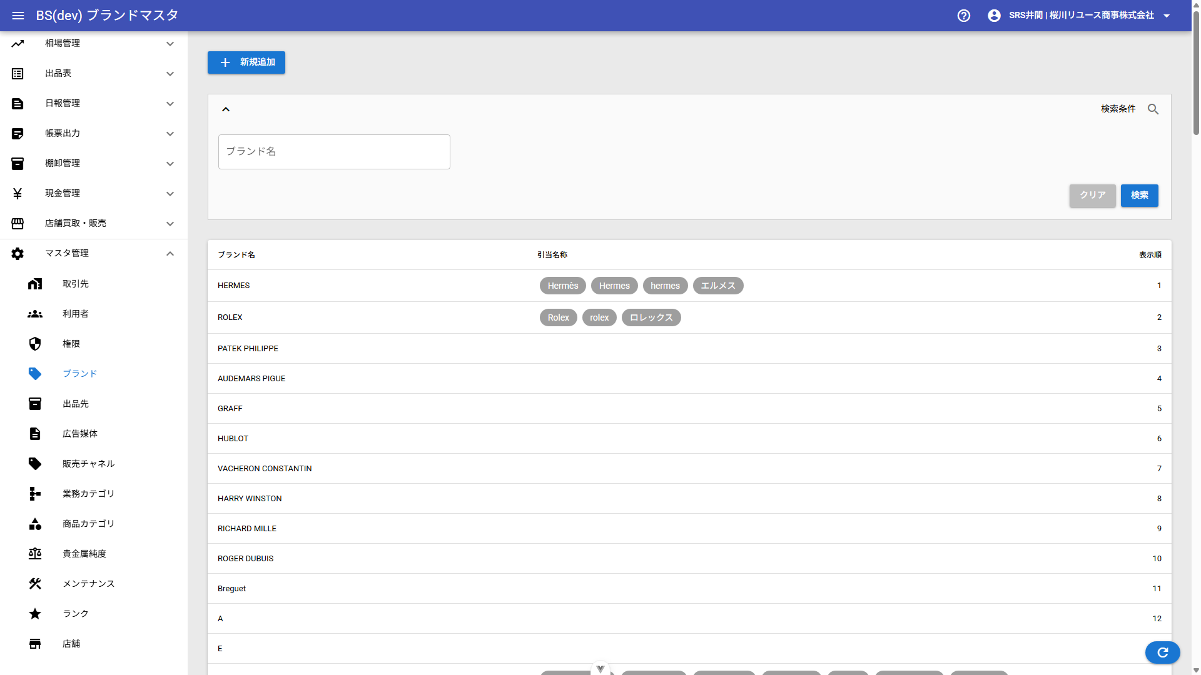Click the ランク star icon
The height and width of the screenshot is (675, 1201).
tap(35, 614)
